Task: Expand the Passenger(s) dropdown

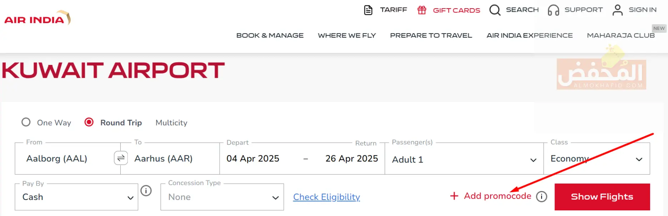Action: click(464, 159)
